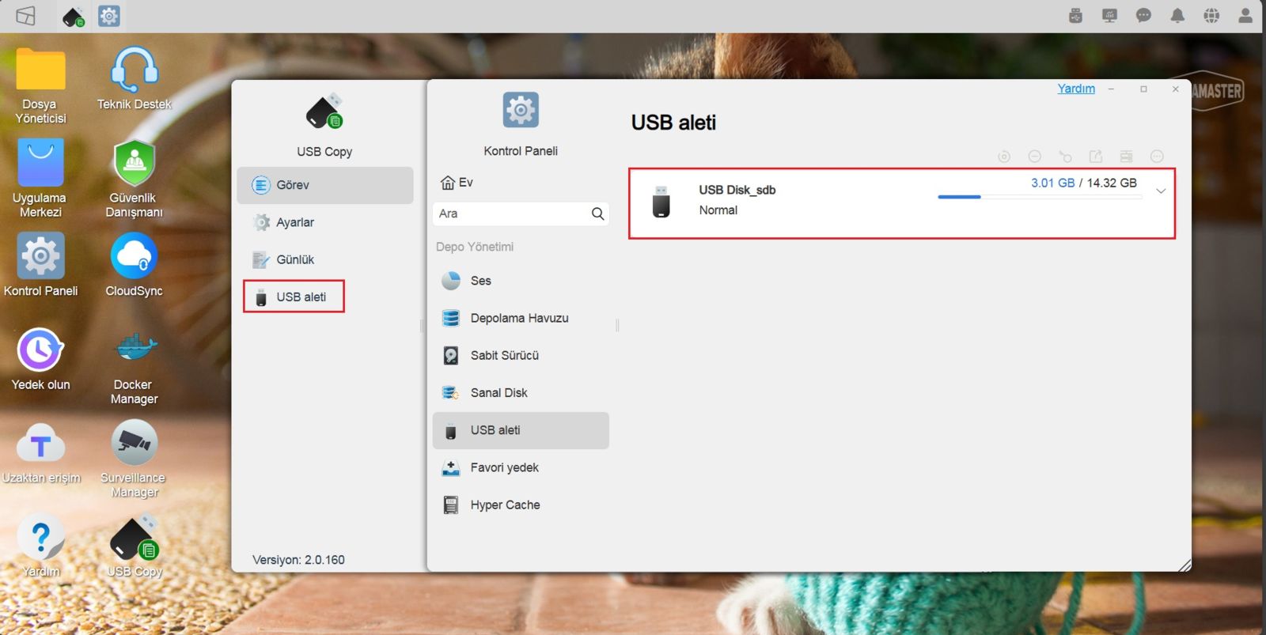Click the Yardım help link
The width and height of the screenshot is (1266, 635).
click(x=1076, y=89)
